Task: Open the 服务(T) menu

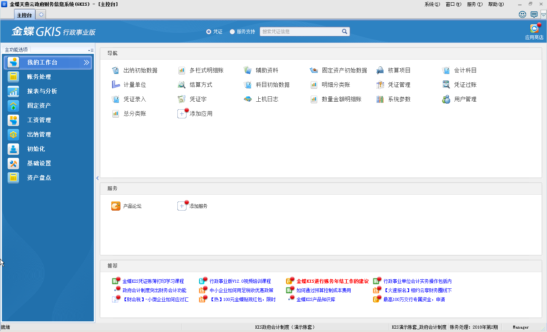Action: click(x=475, y=4)
